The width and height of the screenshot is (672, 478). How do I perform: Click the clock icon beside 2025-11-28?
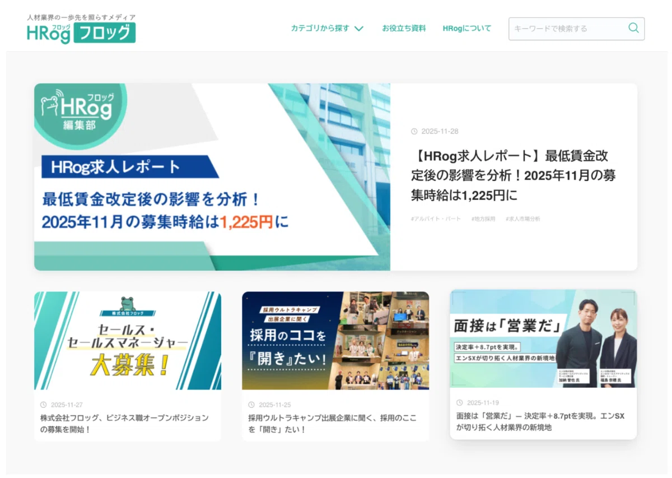[x=414, y=131]
